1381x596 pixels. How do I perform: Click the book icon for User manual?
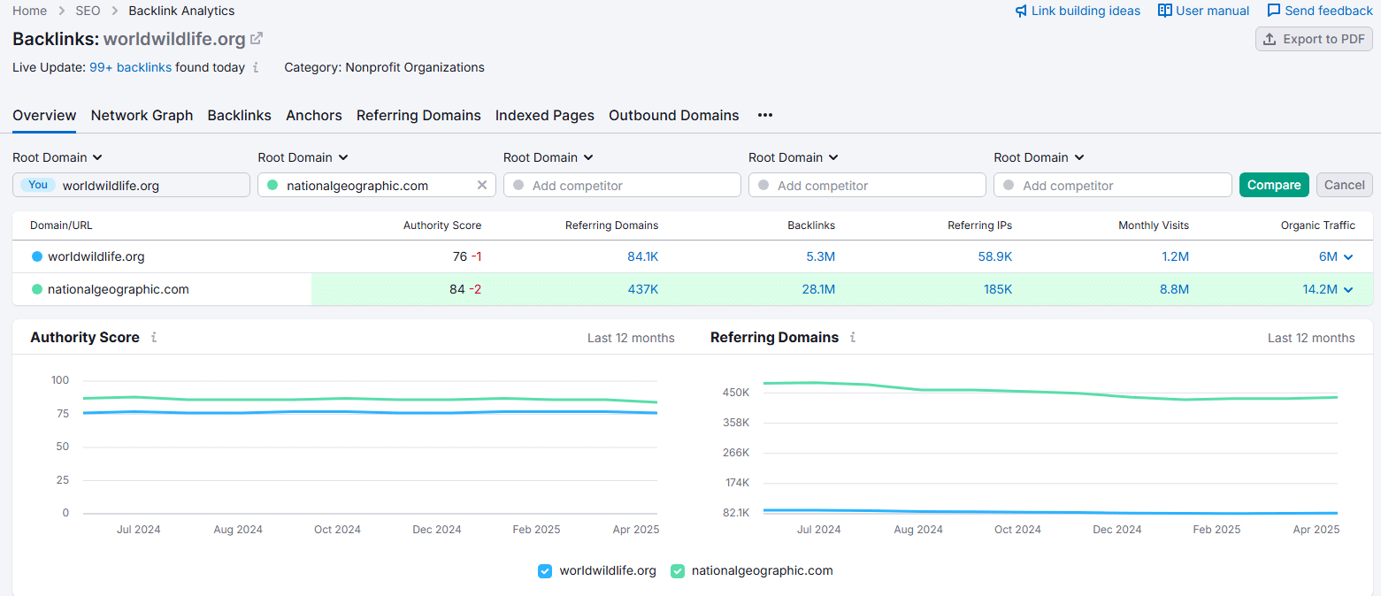1165,11
